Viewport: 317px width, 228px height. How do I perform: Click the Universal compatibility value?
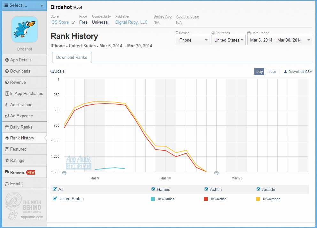pos(100,22)
